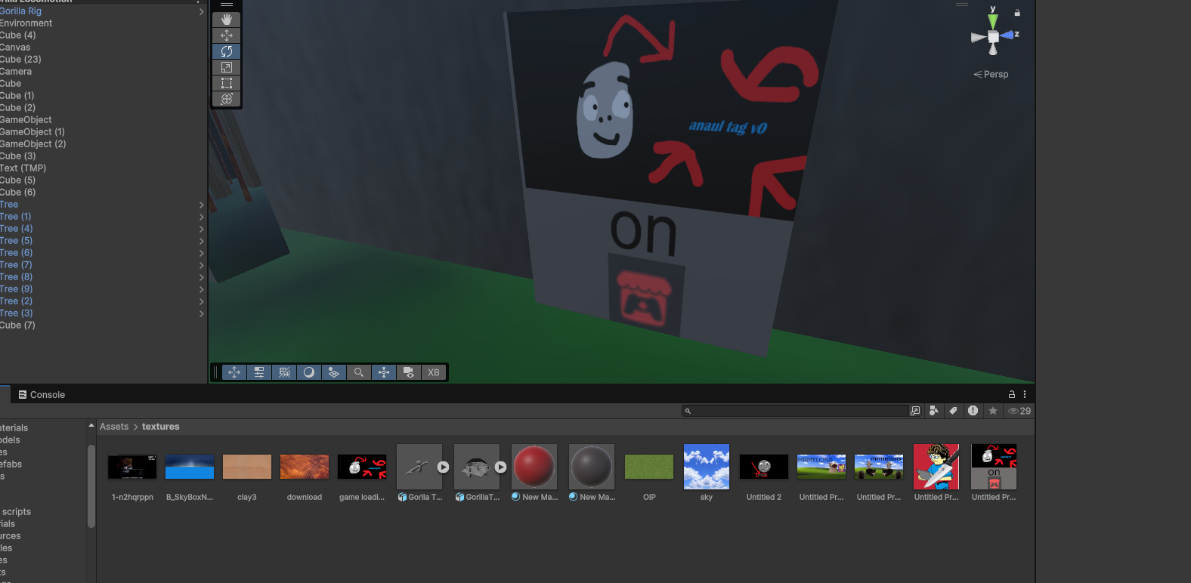Toggle grid snapping in scene toolbar
The height and width of the screenshot is (583, 1191).
(284, 372)
